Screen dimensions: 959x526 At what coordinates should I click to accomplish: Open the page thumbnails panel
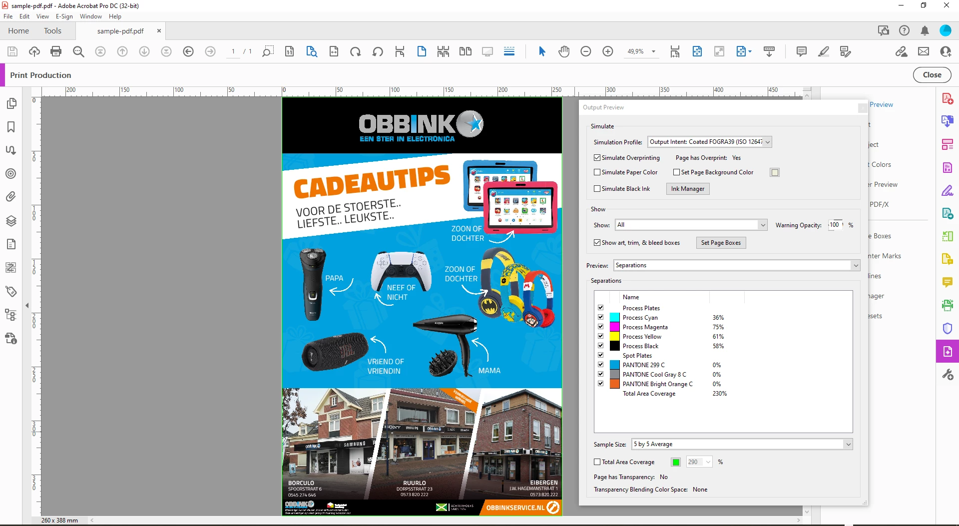[11, 103]
